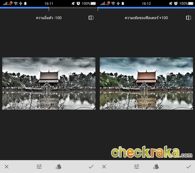Tap the Wi-Fi icon in the 16:11 status bar
The width and height of the screenshot is (195, 173).
(16, 3)
